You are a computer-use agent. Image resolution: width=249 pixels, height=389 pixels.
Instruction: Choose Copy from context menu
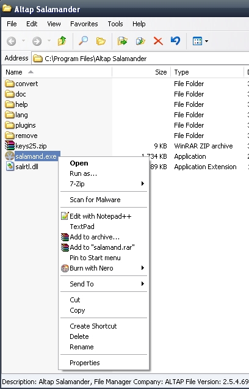click(104, 310)
